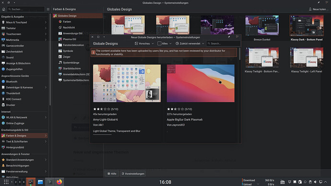Open the Alles category filter dropdown

click(165, 44)
